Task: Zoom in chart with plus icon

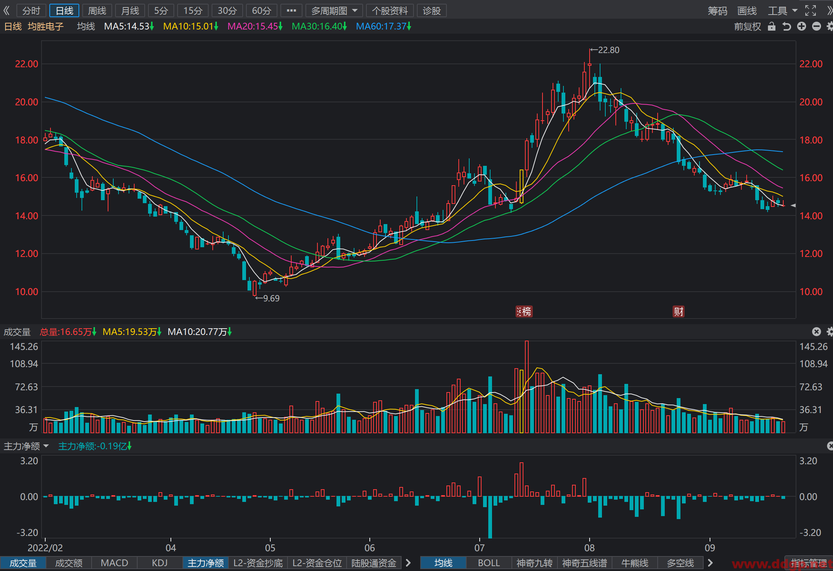Action: click(x=802, y=26)
